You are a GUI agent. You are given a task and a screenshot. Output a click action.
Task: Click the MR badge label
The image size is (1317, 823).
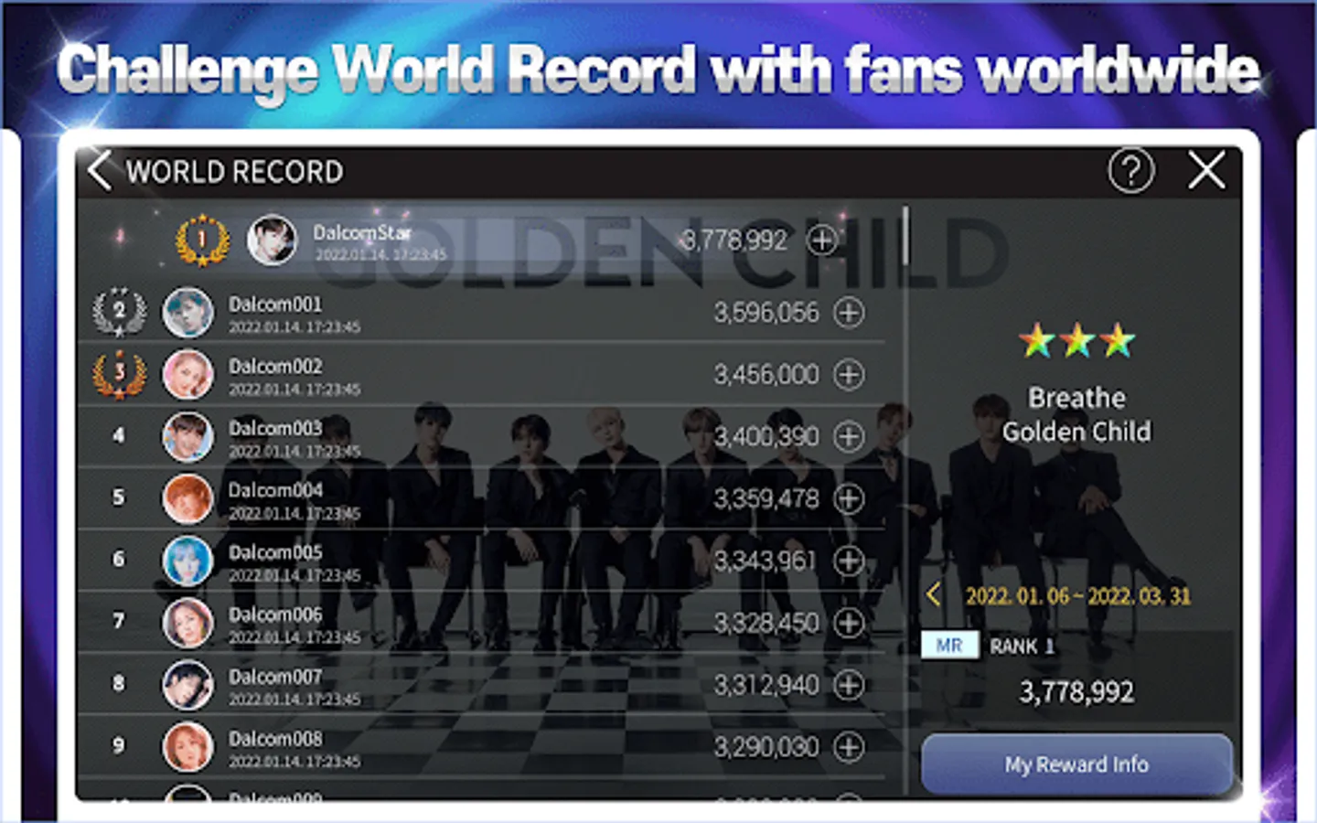(949, 646)
